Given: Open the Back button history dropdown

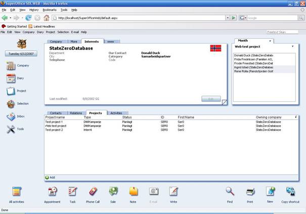Looking at the screenshot, I should tap(10, 18).
